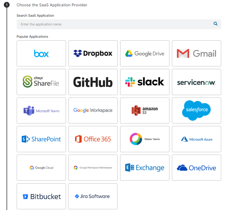The height and width of the screenshot is (212, 225).
Task: Choose the Dropbox application tile
Action: [x=93, y=53]
